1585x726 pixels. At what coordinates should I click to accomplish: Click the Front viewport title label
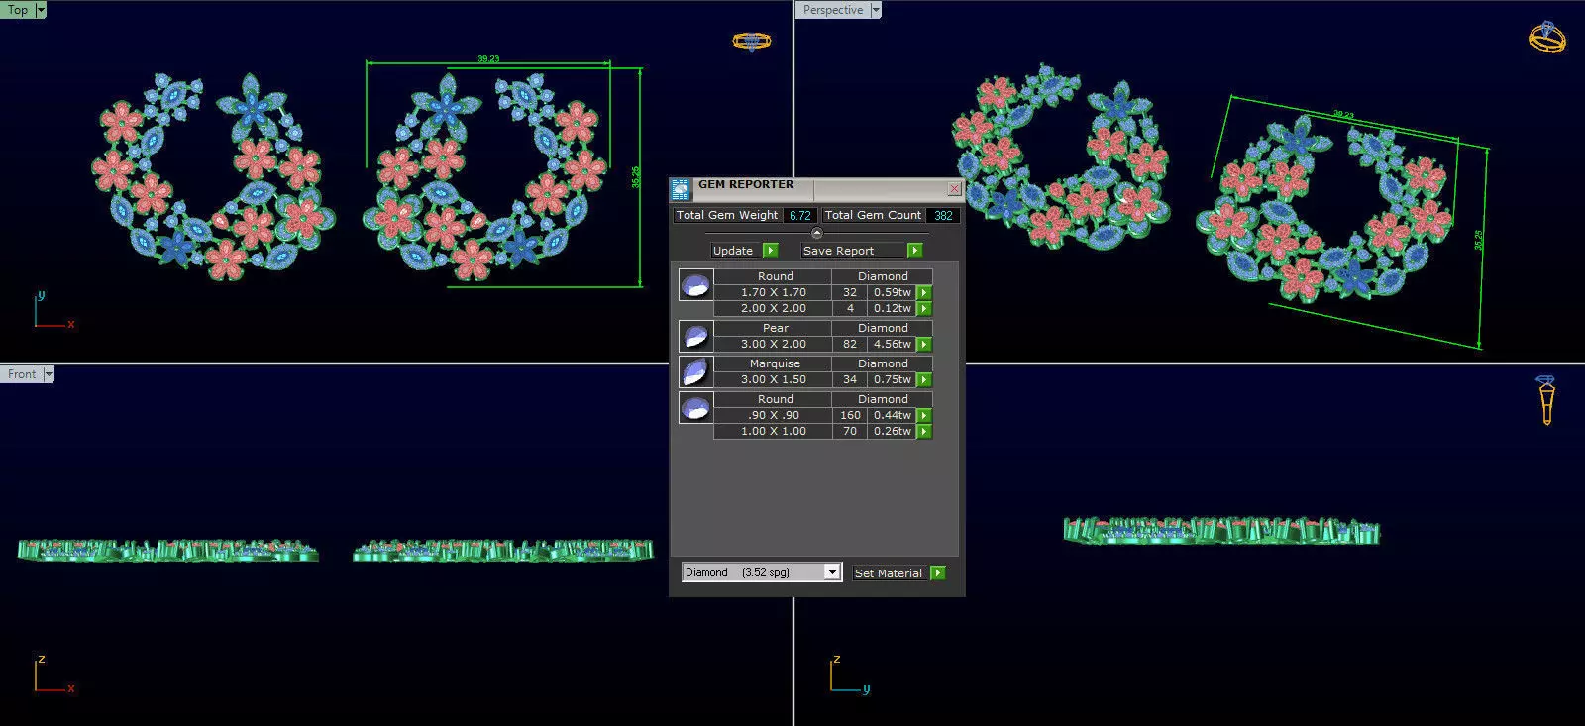22,374
